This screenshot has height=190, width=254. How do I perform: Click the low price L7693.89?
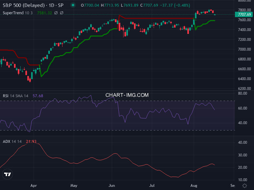point(130,5)
